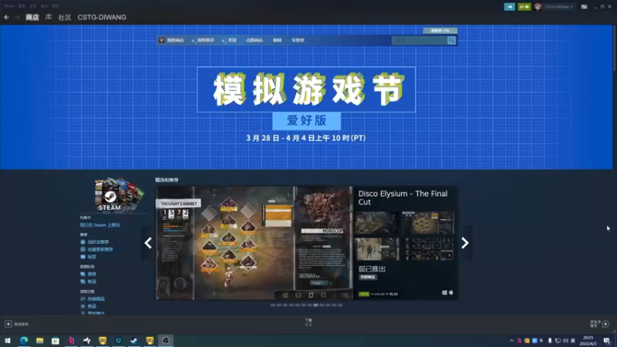Click the Steam icon in the taskbar
617x347 pixels.
[134, 341]
